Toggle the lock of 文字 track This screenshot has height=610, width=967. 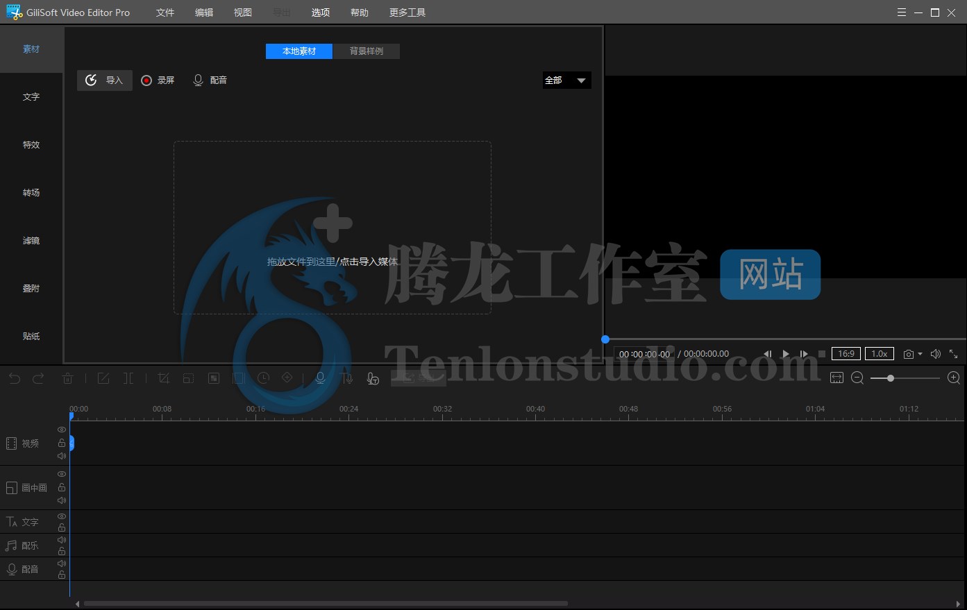tap(62, 528)
